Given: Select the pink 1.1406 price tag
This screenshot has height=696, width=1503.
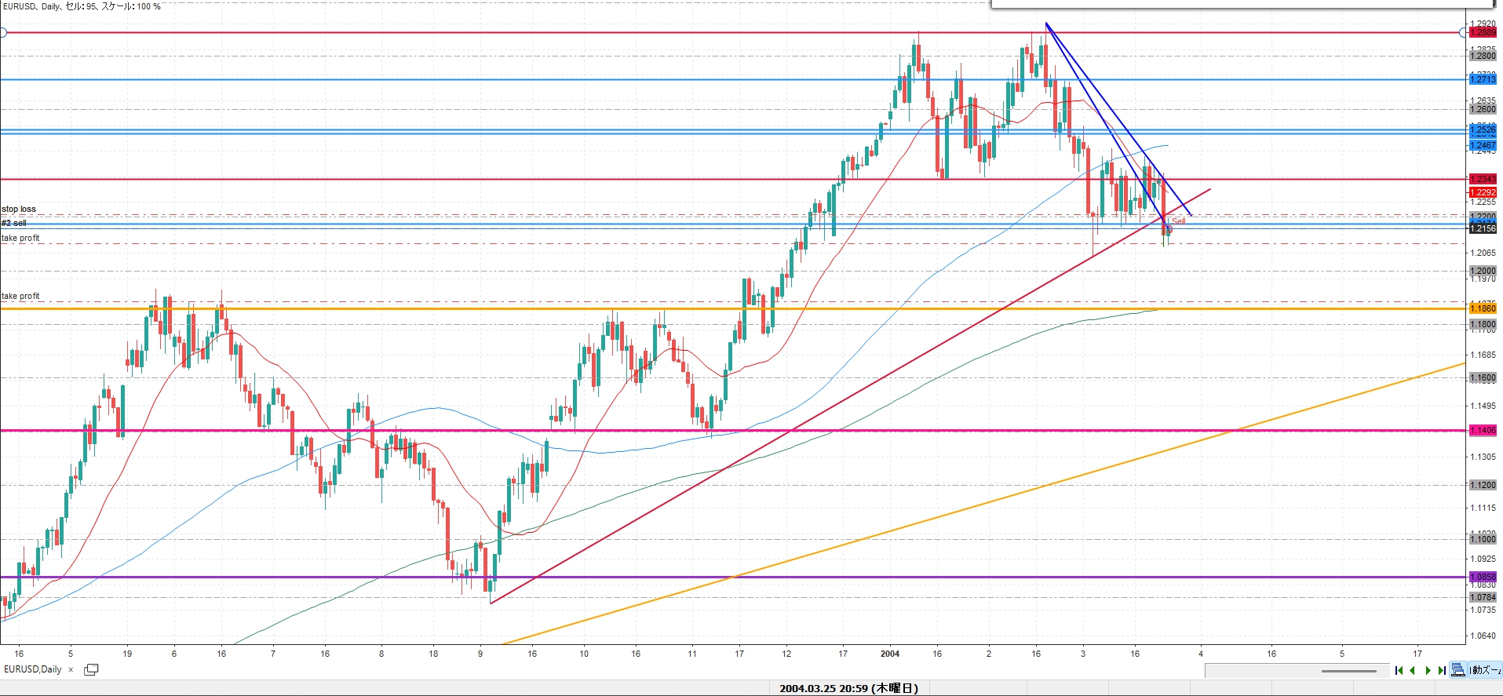Looking at the screenshot, I should point(1483,430).
